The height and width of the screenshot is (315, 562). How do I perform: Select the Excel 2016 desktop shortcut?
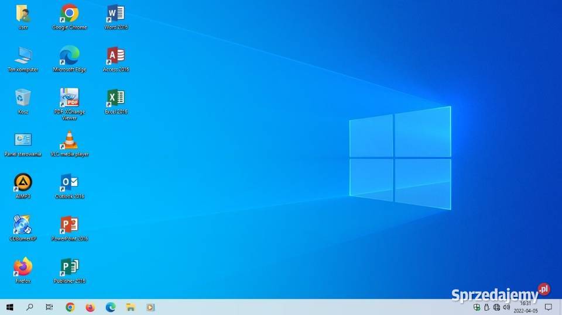116,101
